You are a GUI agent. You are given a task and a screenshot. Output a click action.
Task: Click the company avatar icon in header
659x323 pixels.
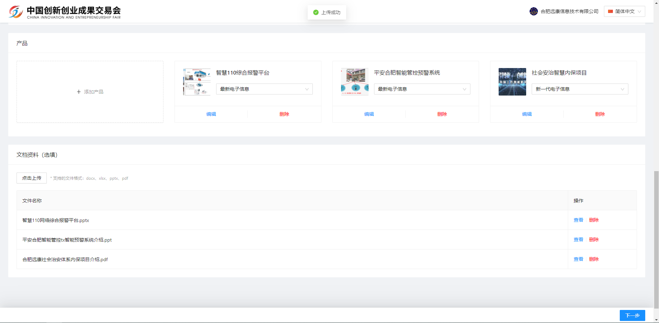(533, 11)
